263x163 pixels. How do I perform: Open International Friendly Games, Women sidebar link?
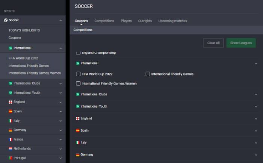click(35, 73)
